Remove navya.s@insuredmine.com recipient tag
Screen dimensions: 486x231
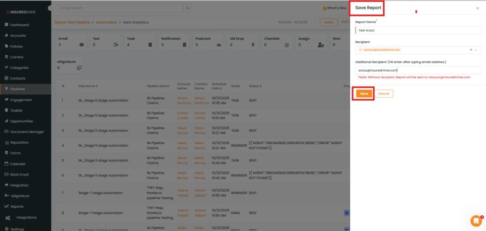coord(360,50)
